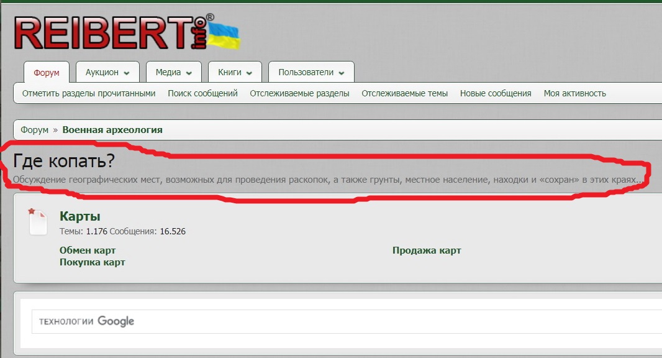
Task: Click the Google search input field
Action: (346, 321)
